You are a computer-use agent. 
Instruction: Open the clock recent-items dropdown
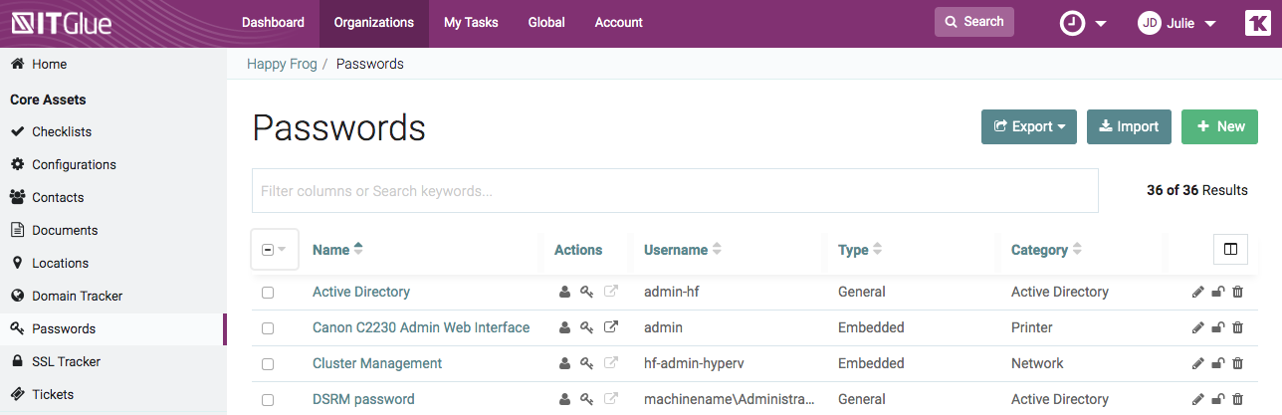(1083, 23)
